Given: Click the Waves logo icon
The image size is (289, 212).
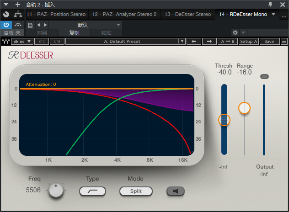Looking at the screenshot, I should pyautogui.click(x=5, y=41).
